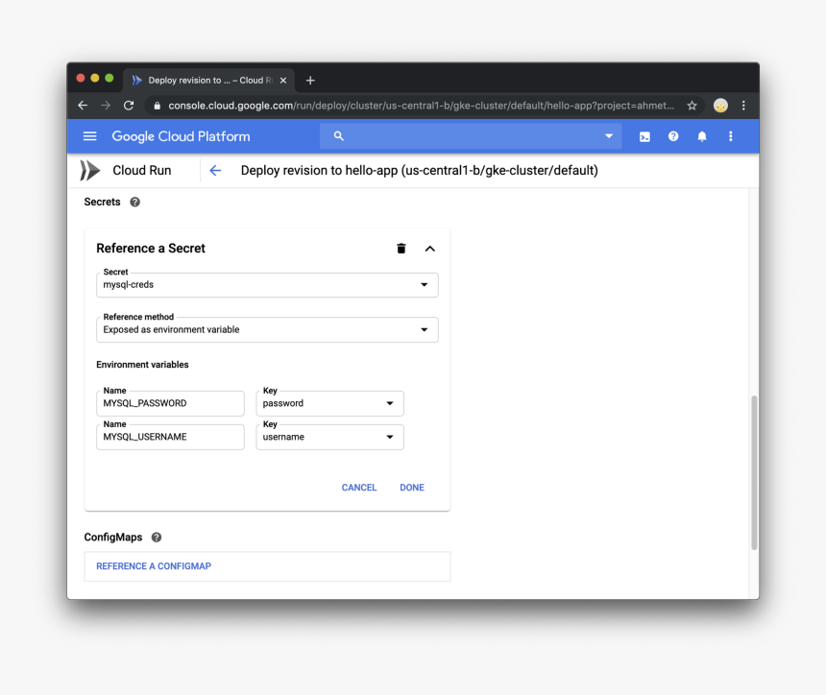
Task: Open the help icon in the header
Action: tap(673, 136)
